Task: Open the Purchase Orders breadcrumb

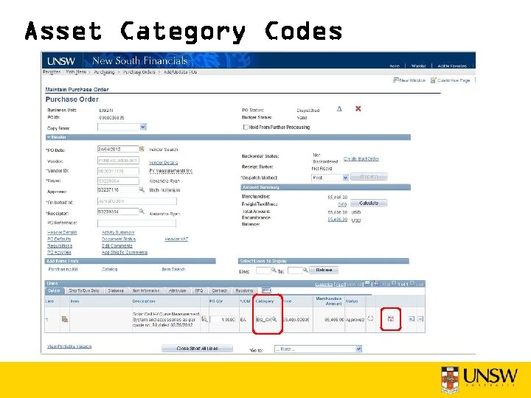Action: click(139, 72)
